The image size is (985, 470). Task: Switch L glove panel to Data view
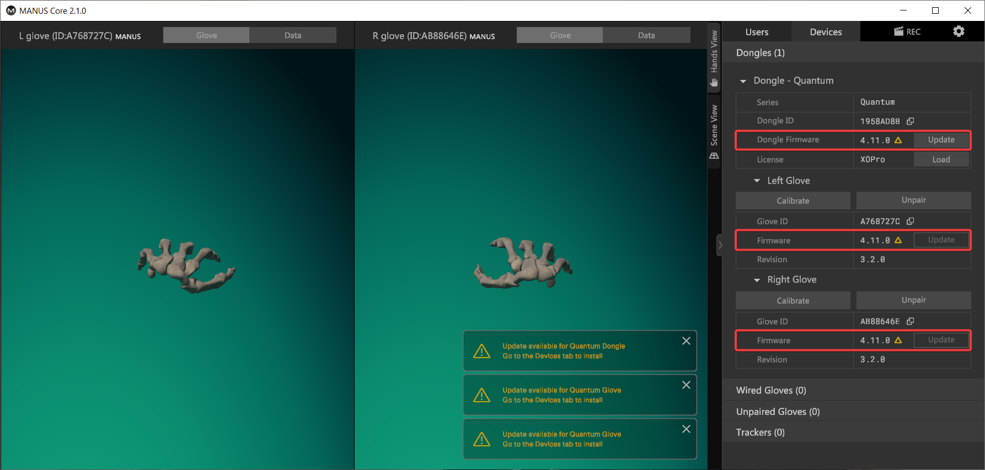(x=293, y=35)
